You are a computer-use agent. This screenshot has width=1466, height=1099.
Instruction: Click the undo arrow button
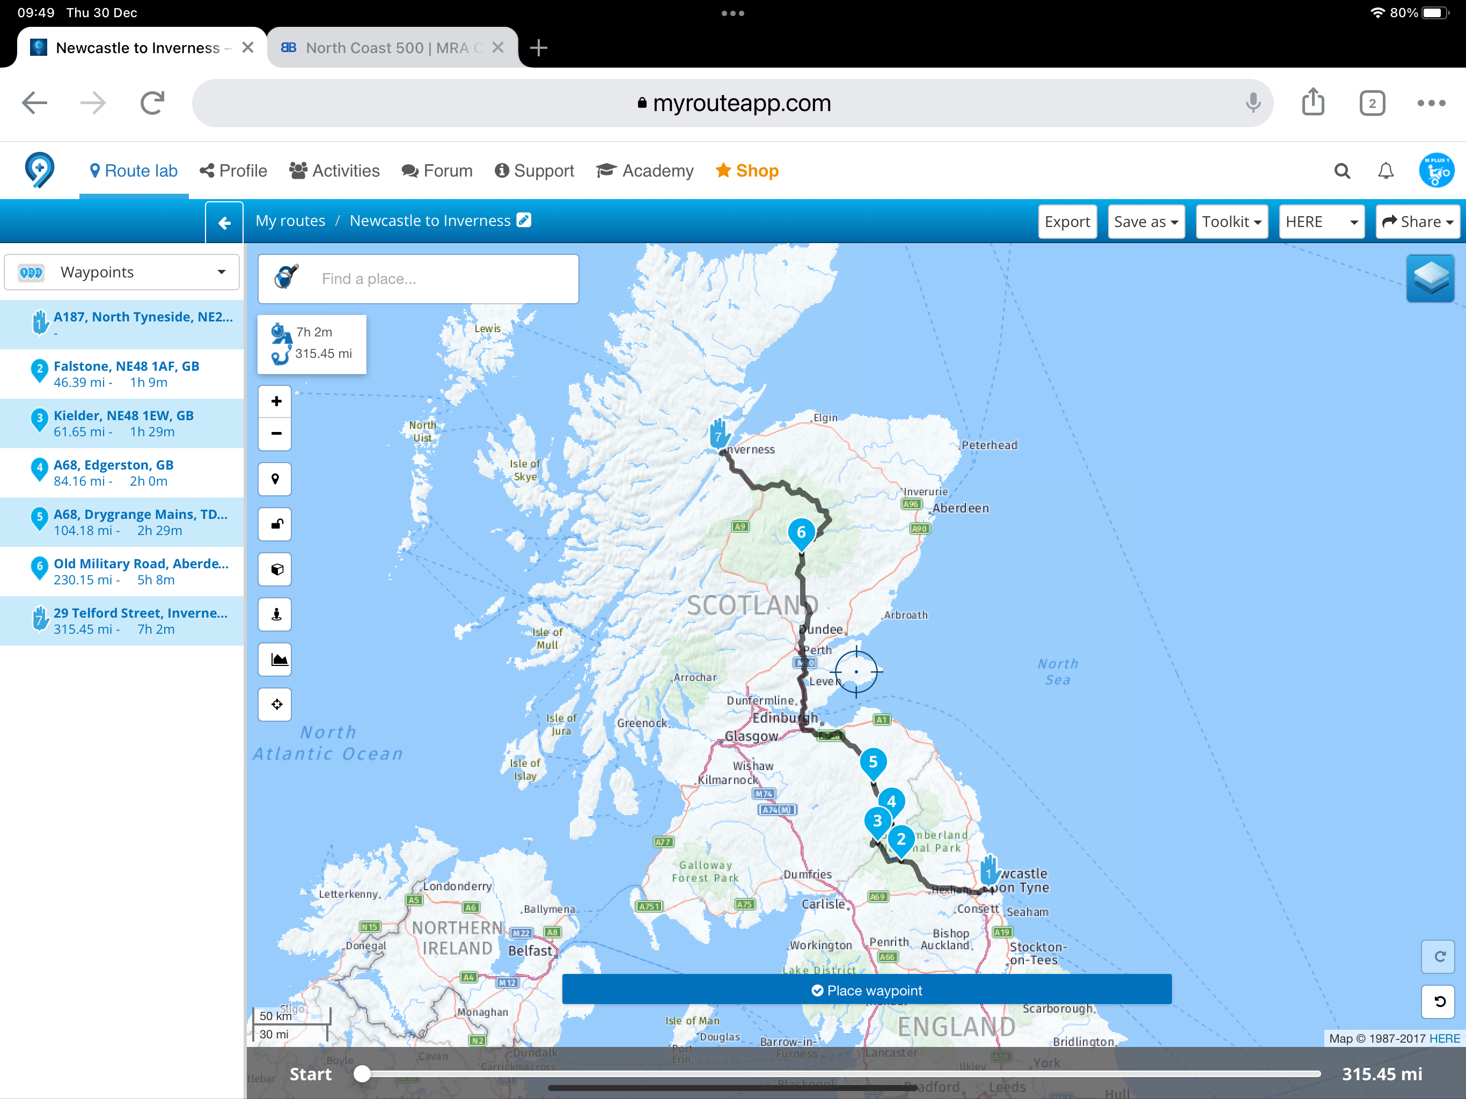(x=1439, y=1001)
